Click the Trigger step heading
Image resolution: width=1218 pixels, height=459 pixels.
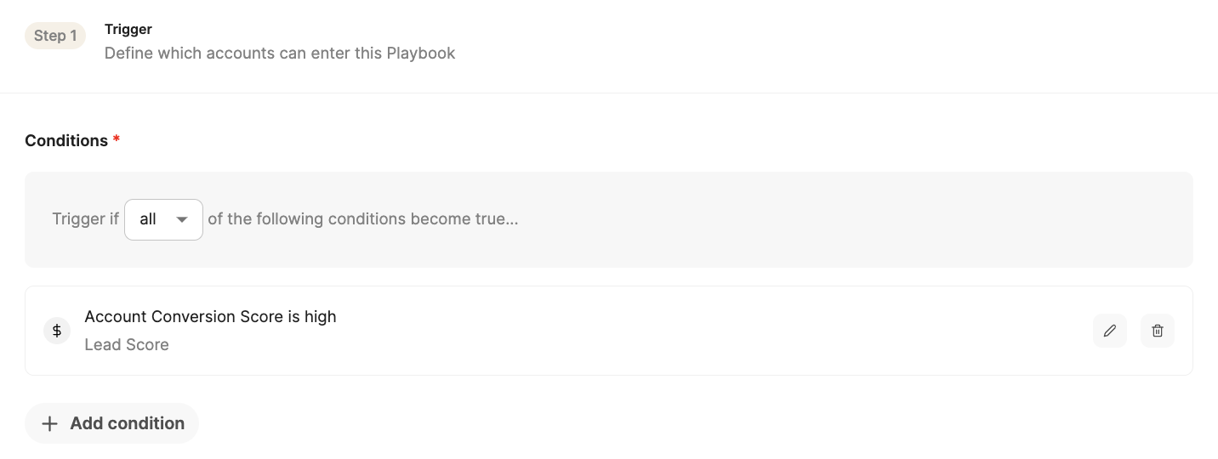point(128,29)
